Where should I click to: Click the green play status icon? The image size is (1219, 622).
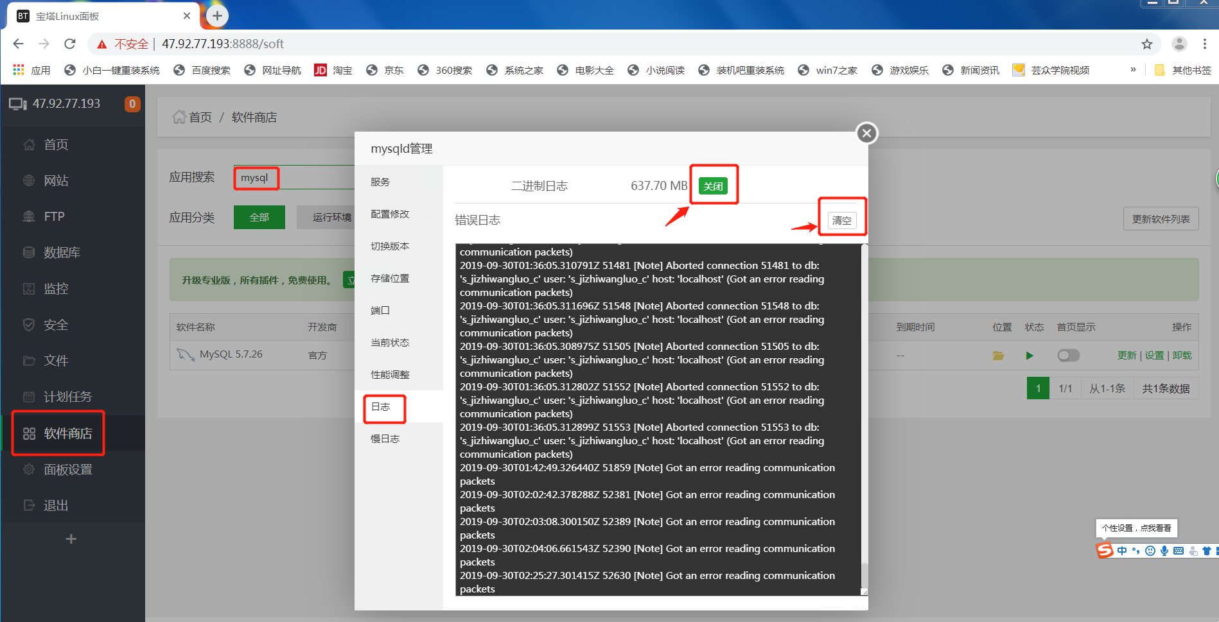[x=1030, y=356]
